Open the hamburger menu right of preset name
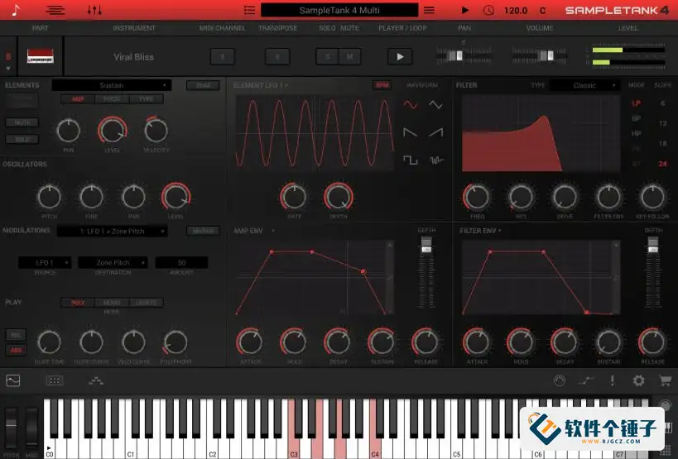This screenshot has height=459, width=678. pyautogui.click(x=429, y=10)
